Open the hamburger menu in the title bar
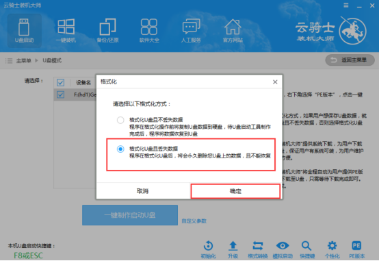The width and height of the screenshot is (379, 261). pyautogui.click(x=346, y=5)
